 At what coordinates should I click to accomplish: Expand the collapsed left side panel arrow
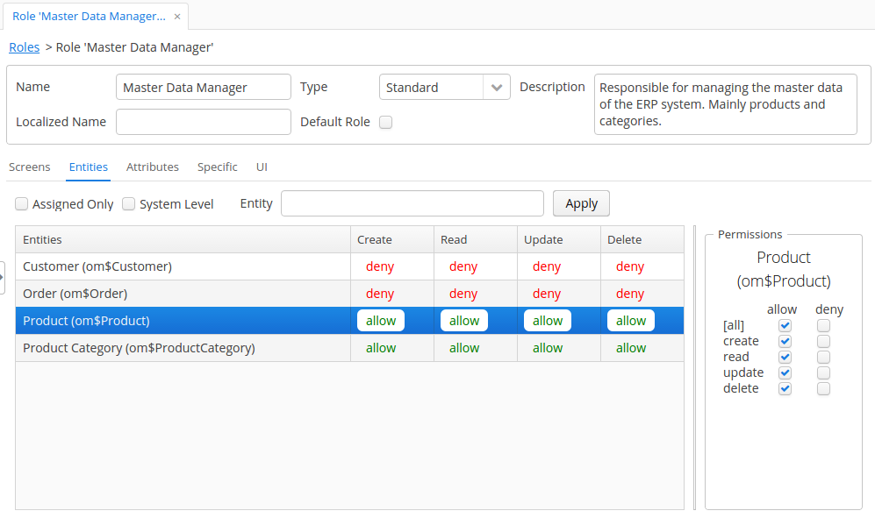point(3,277)
